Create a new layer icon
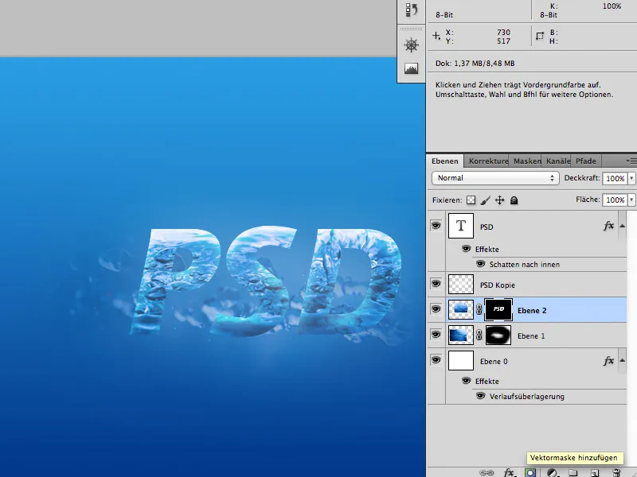The height and width of the screenshot is (477, 637). coord(594,472)
